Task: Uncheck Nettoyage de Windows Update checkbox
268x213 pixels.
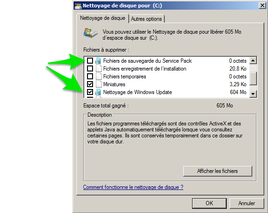Action: coord(90,92)
